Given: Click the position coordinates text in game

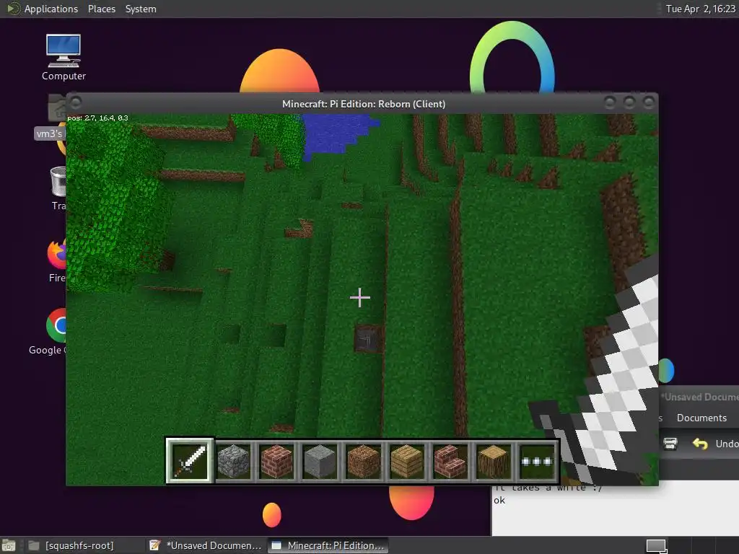Looking at the screenshot, I should (97, 118).
